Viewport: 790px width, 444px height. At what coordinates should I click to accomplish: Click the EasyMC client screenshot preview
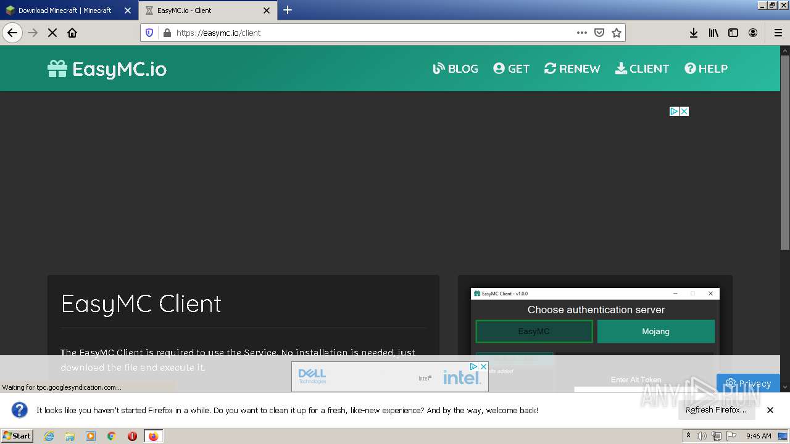point(595,339)
